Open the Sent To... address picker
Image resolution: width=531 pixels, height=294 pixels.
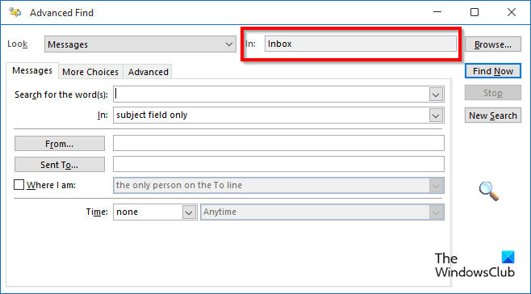tap(60, 165)
